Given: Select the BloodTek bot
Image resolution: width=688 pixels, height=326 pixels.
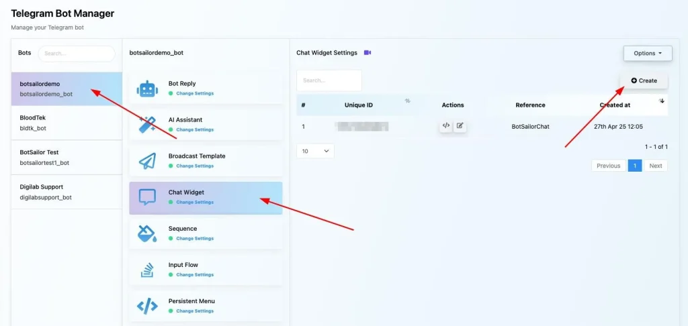Looking at the screenshot, I should [67, 123].
